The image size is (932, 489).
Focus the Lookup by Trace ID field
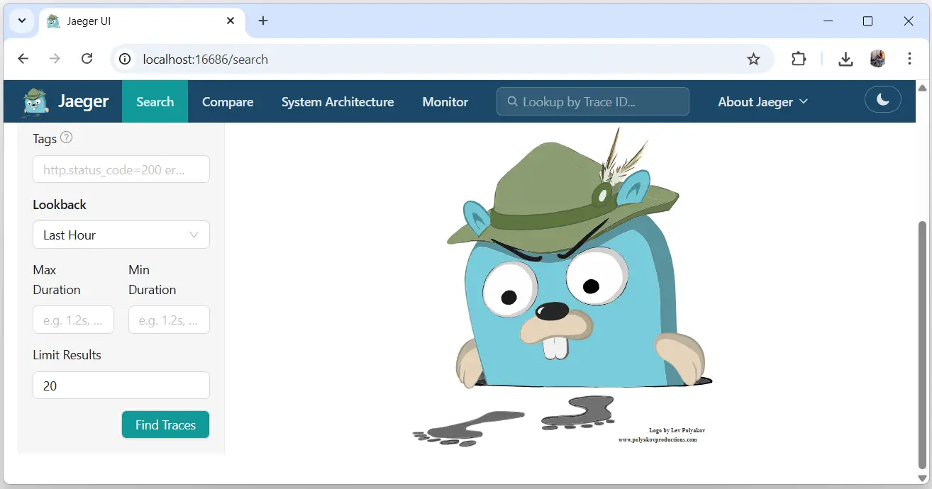tap(592, 102)
